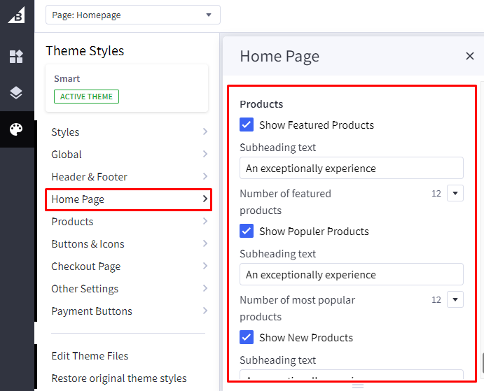
Task: Toggle the Show Populer Products checkbox
Action: pyautogui.click(x=247, y=232)
